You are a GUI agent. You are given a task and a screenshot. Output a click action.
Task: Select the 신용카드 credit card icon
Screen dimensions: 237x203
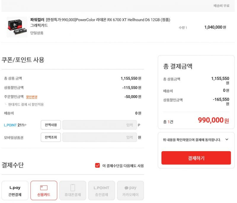(x=44, y=188)
